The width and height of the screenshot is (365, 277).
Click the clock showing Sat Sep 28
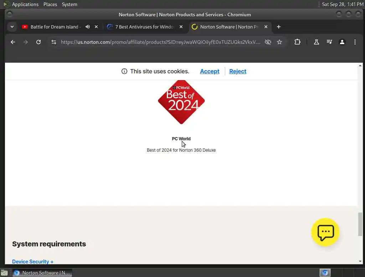tap(343, 4)
